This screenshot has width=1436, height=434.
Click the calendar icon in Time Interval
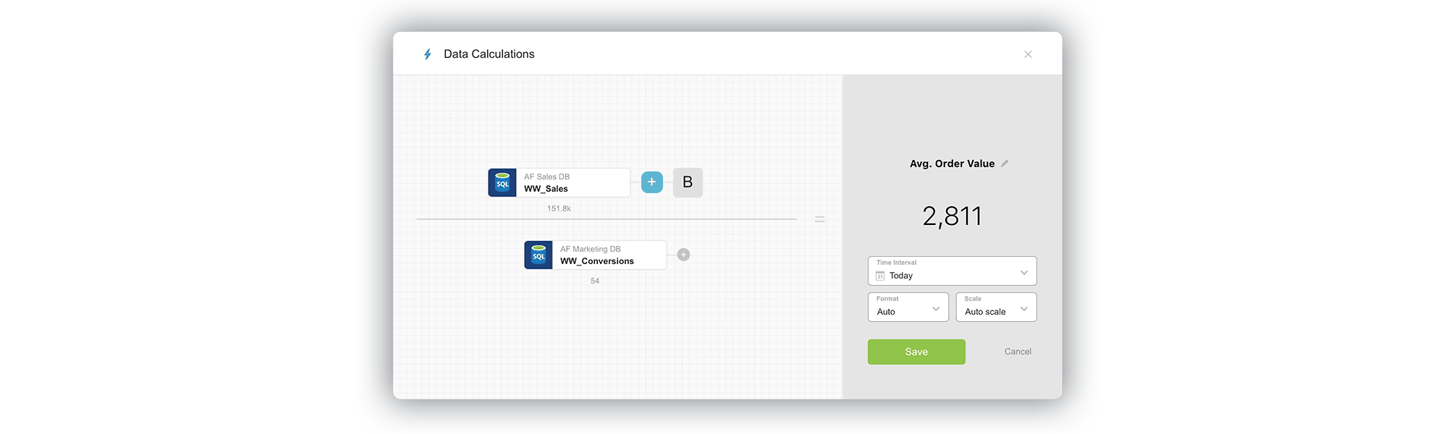point(880,276)
